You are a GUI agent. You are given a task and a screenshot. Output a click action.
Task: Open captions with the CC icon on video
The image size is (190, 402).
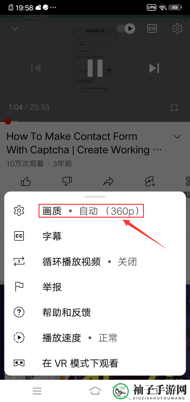coord(152,29)
